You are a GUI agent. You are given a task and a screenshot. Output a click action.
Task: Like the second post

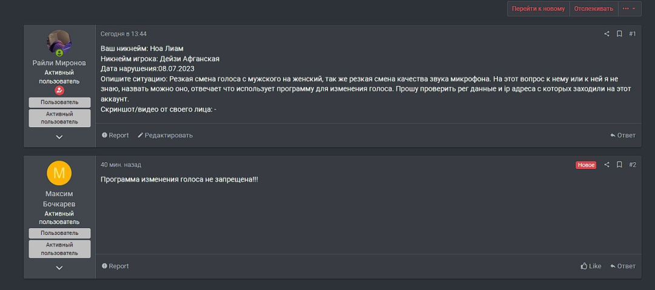click(x=591, y=266)
